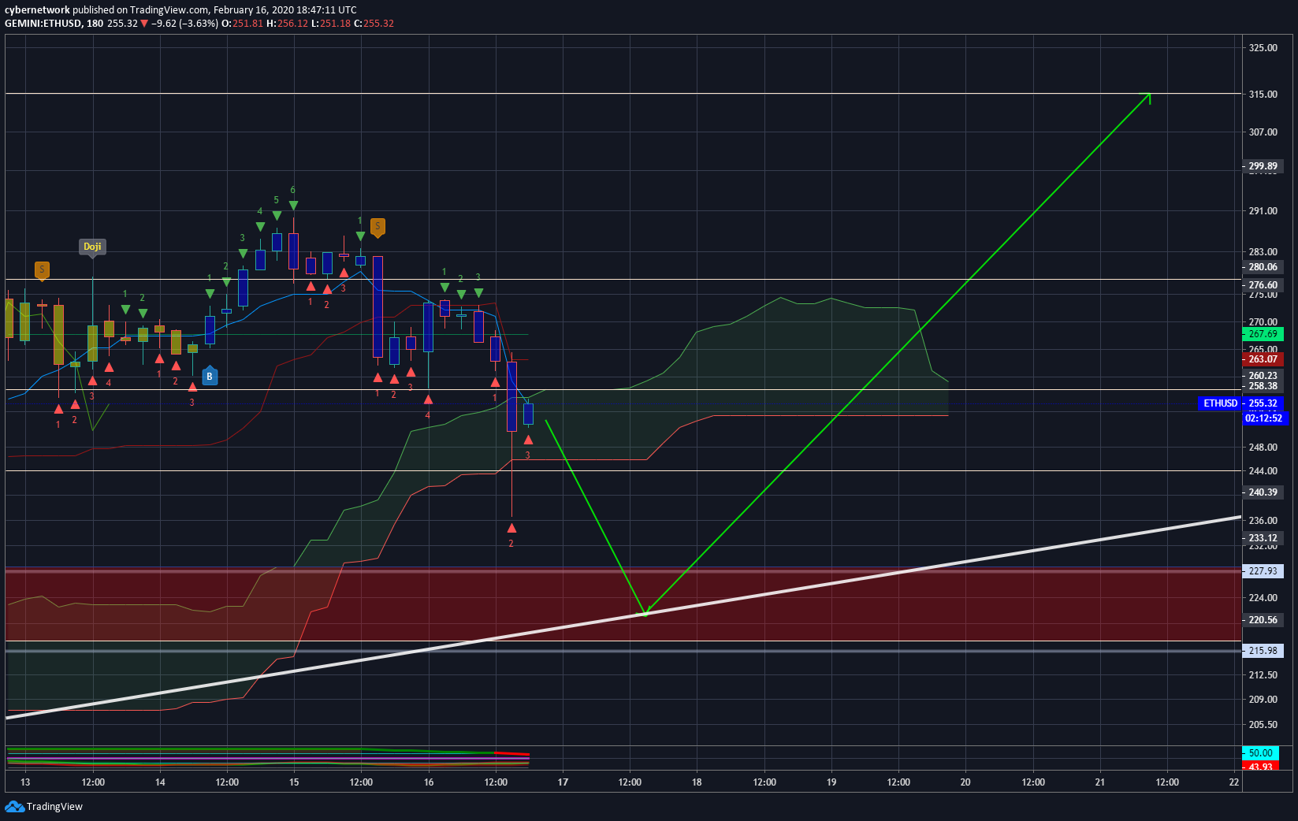Click the O:251.81 open value in header
The image size is (1298, 821).
pyautogui.click(x=242, y=24)
